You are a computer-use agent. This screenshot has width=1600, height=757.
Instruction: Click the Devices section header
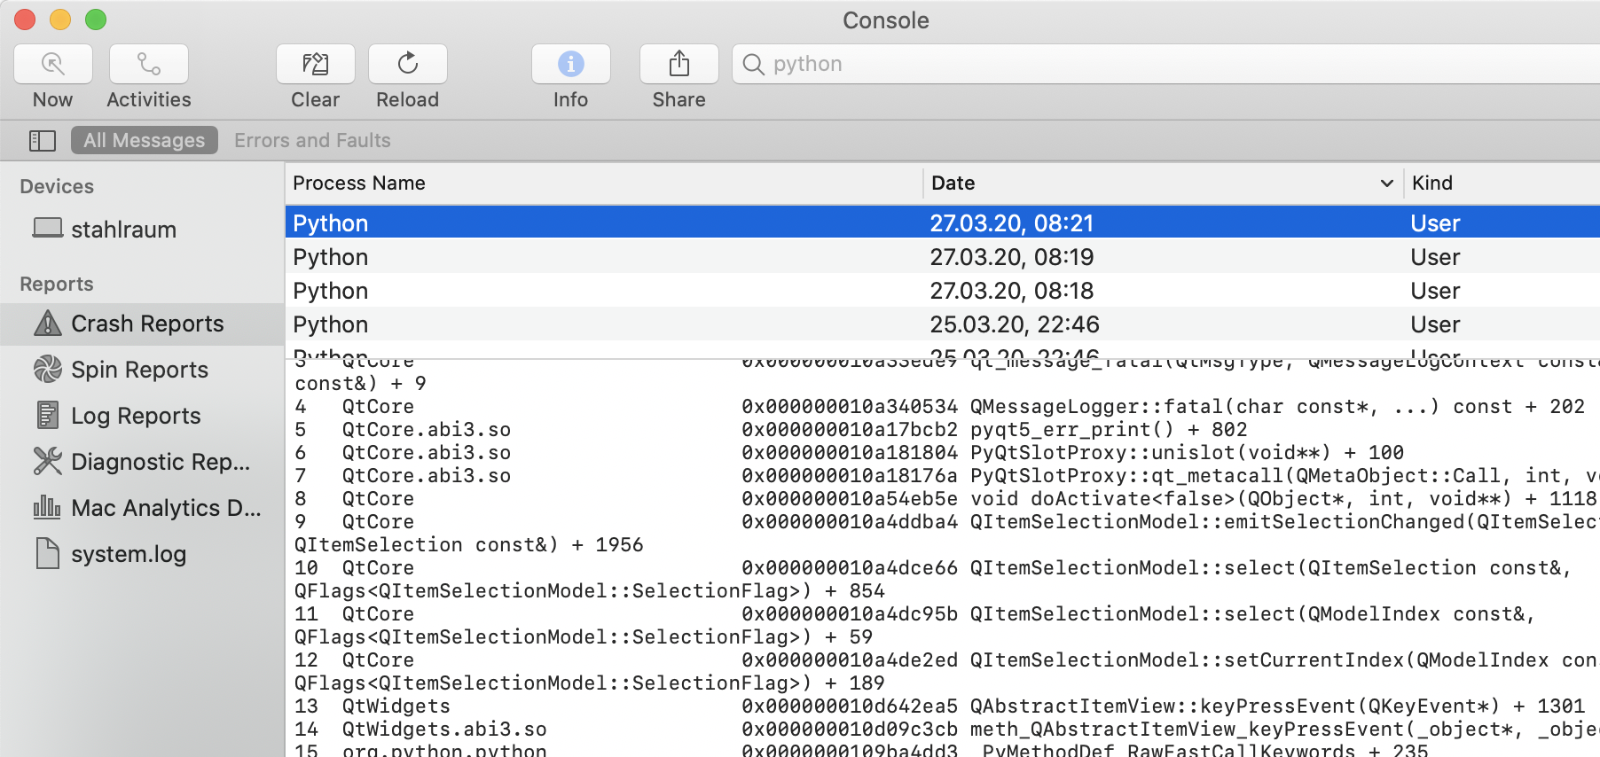coord(57,186)
